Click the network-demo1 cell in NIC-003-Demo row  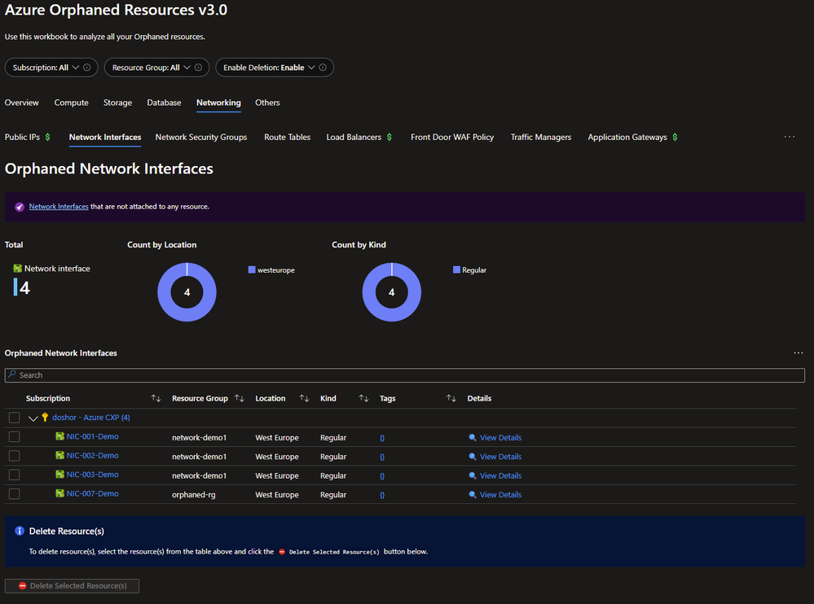200,475
